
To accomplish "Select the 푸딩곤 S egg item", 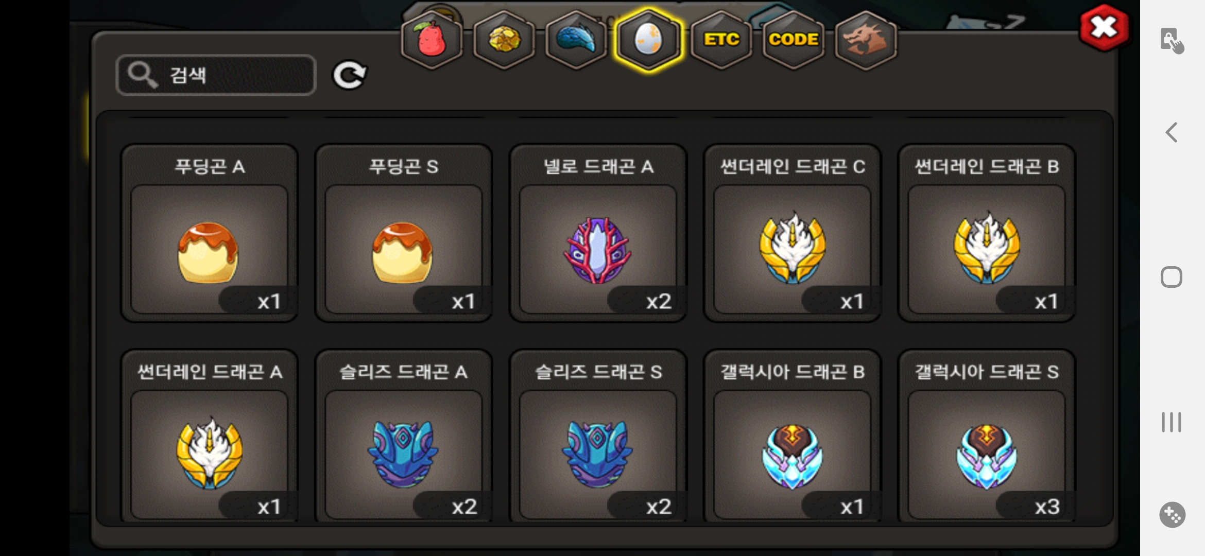I will click(403, 233).
